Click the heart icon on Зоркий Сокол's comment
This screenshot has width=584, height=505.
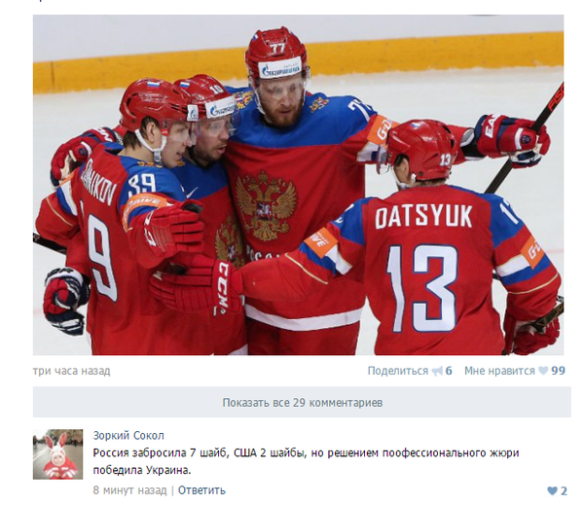[552, 490]
